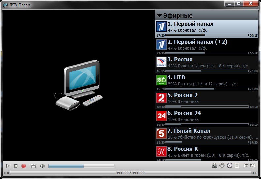The image size is (261, 179).
Task: Select channel 5. Россия 2
Action: point(207,100)
